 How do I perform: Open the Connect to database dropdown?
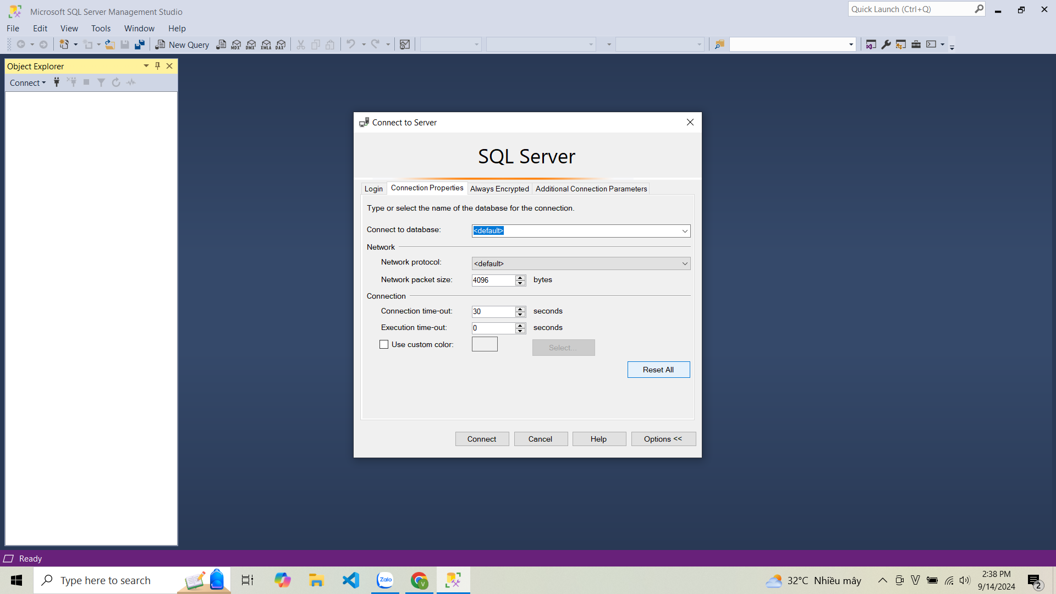tap(684, 230)
